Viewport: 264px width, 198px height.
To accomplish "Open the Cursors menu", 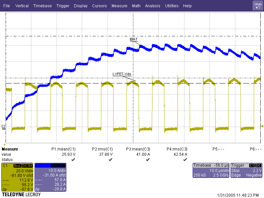I will tap(99, 6).
